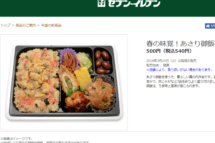
Task: Click the yellow tamagoyaki in the photo
Action: click(83, 77)
